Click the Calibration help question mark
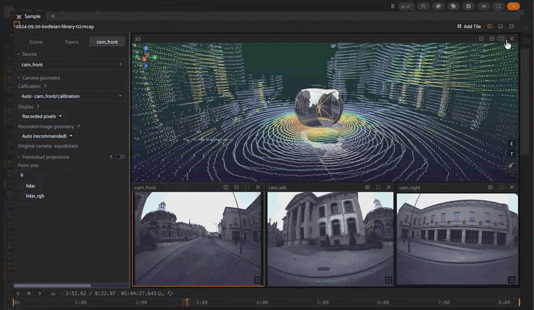Screen dimensions: 534x310 pos(45,86)
